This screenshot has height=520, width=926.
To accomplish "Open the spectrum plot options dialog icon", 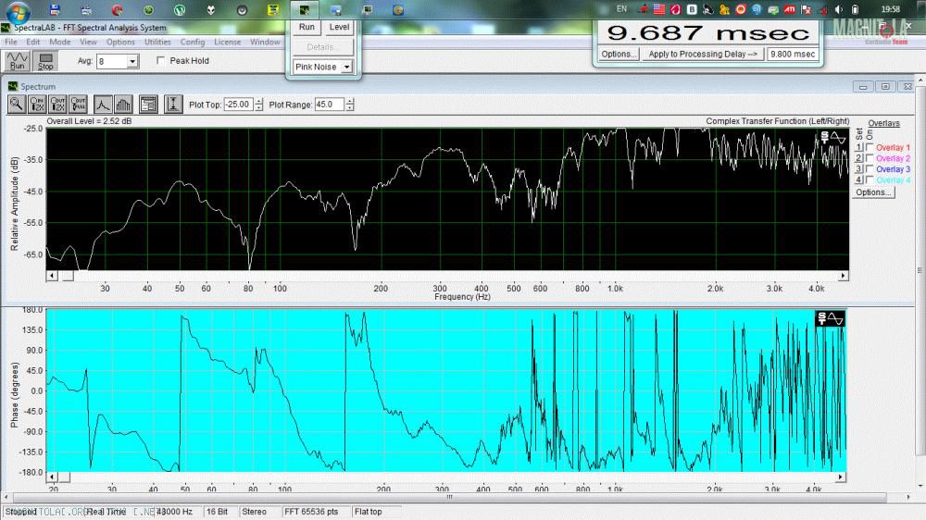I will (x=148, y=105).
